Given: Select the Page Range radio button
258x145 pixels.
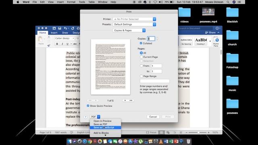Looking at the screenshot, I should coord(141,76).
